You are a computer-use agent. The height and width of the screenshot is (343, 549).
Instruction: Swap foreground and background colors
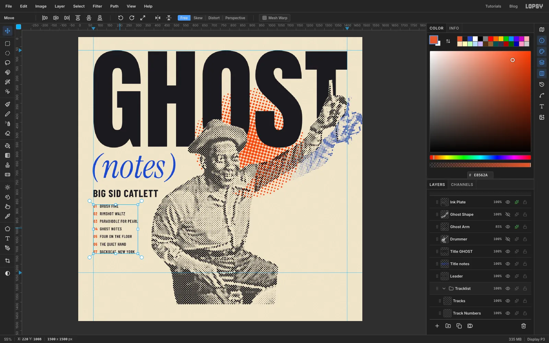point(448,41)
